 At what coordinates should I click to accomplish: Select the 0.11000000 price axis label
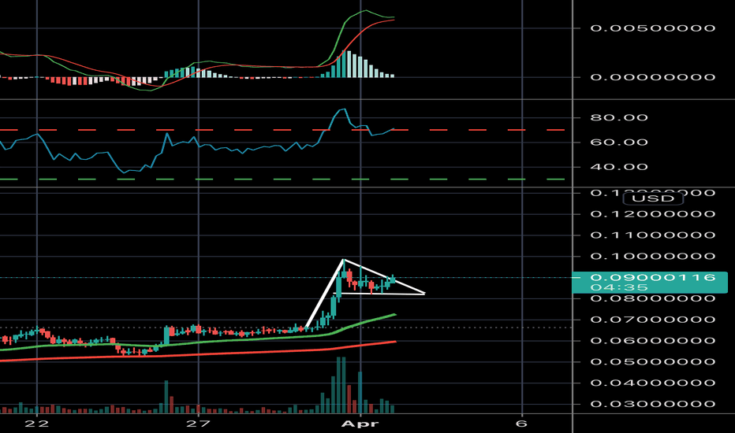[x=652, y=235]
